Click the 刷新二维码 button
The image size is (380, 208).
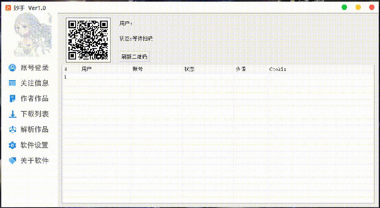pyautogui.click(x=134, y=57)
